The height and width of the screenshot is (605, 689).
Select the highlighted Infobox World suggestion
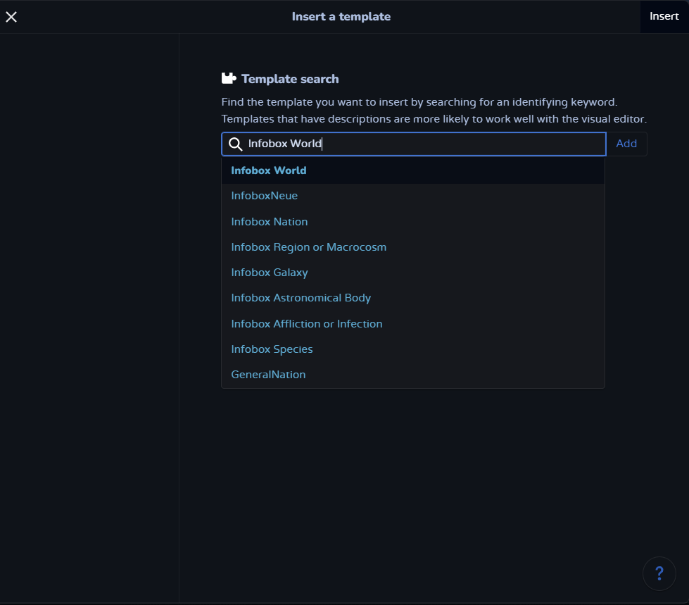pos(269,170)
